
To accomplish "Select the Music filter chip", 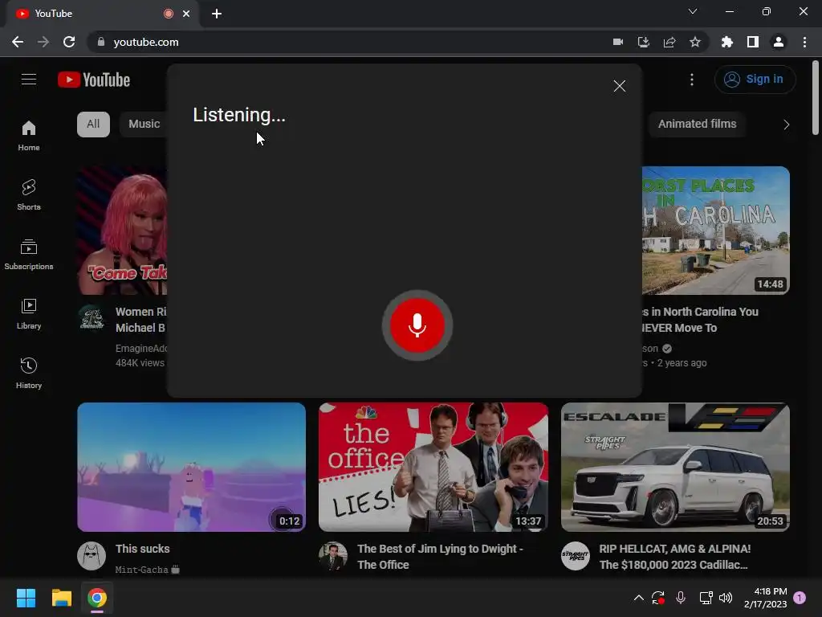I will pos(144,125).
